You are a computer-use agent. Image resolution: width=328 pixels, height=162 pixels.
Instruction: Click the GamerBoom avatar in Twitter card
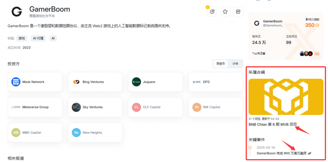257,23
